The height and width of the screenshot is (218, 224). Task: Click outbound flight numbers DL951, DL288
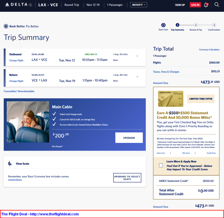38,54
